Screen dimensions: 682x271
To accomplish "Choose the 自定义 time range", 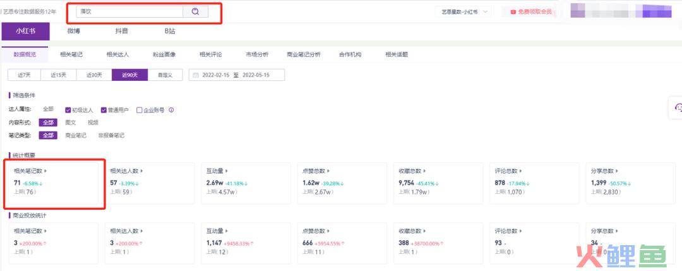I will tap(165, 75).
